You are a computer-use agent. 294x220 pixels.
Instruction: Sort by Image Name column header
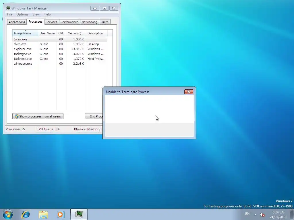tap(25, 33)
